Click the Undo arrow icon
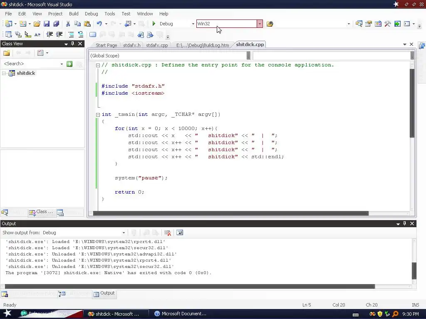 coord(99,24)
